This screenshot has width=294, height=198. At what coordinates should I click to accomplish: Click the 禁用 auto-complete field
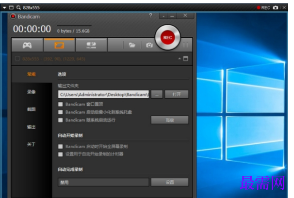103,182
